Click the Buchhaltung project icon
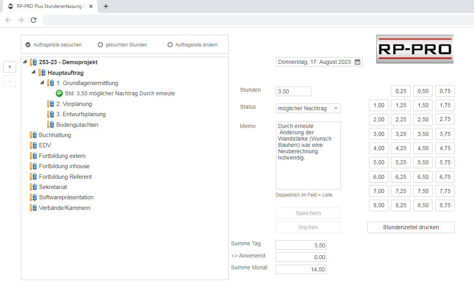The width and height of the screenshot is (474, 293). click(33, 135)
